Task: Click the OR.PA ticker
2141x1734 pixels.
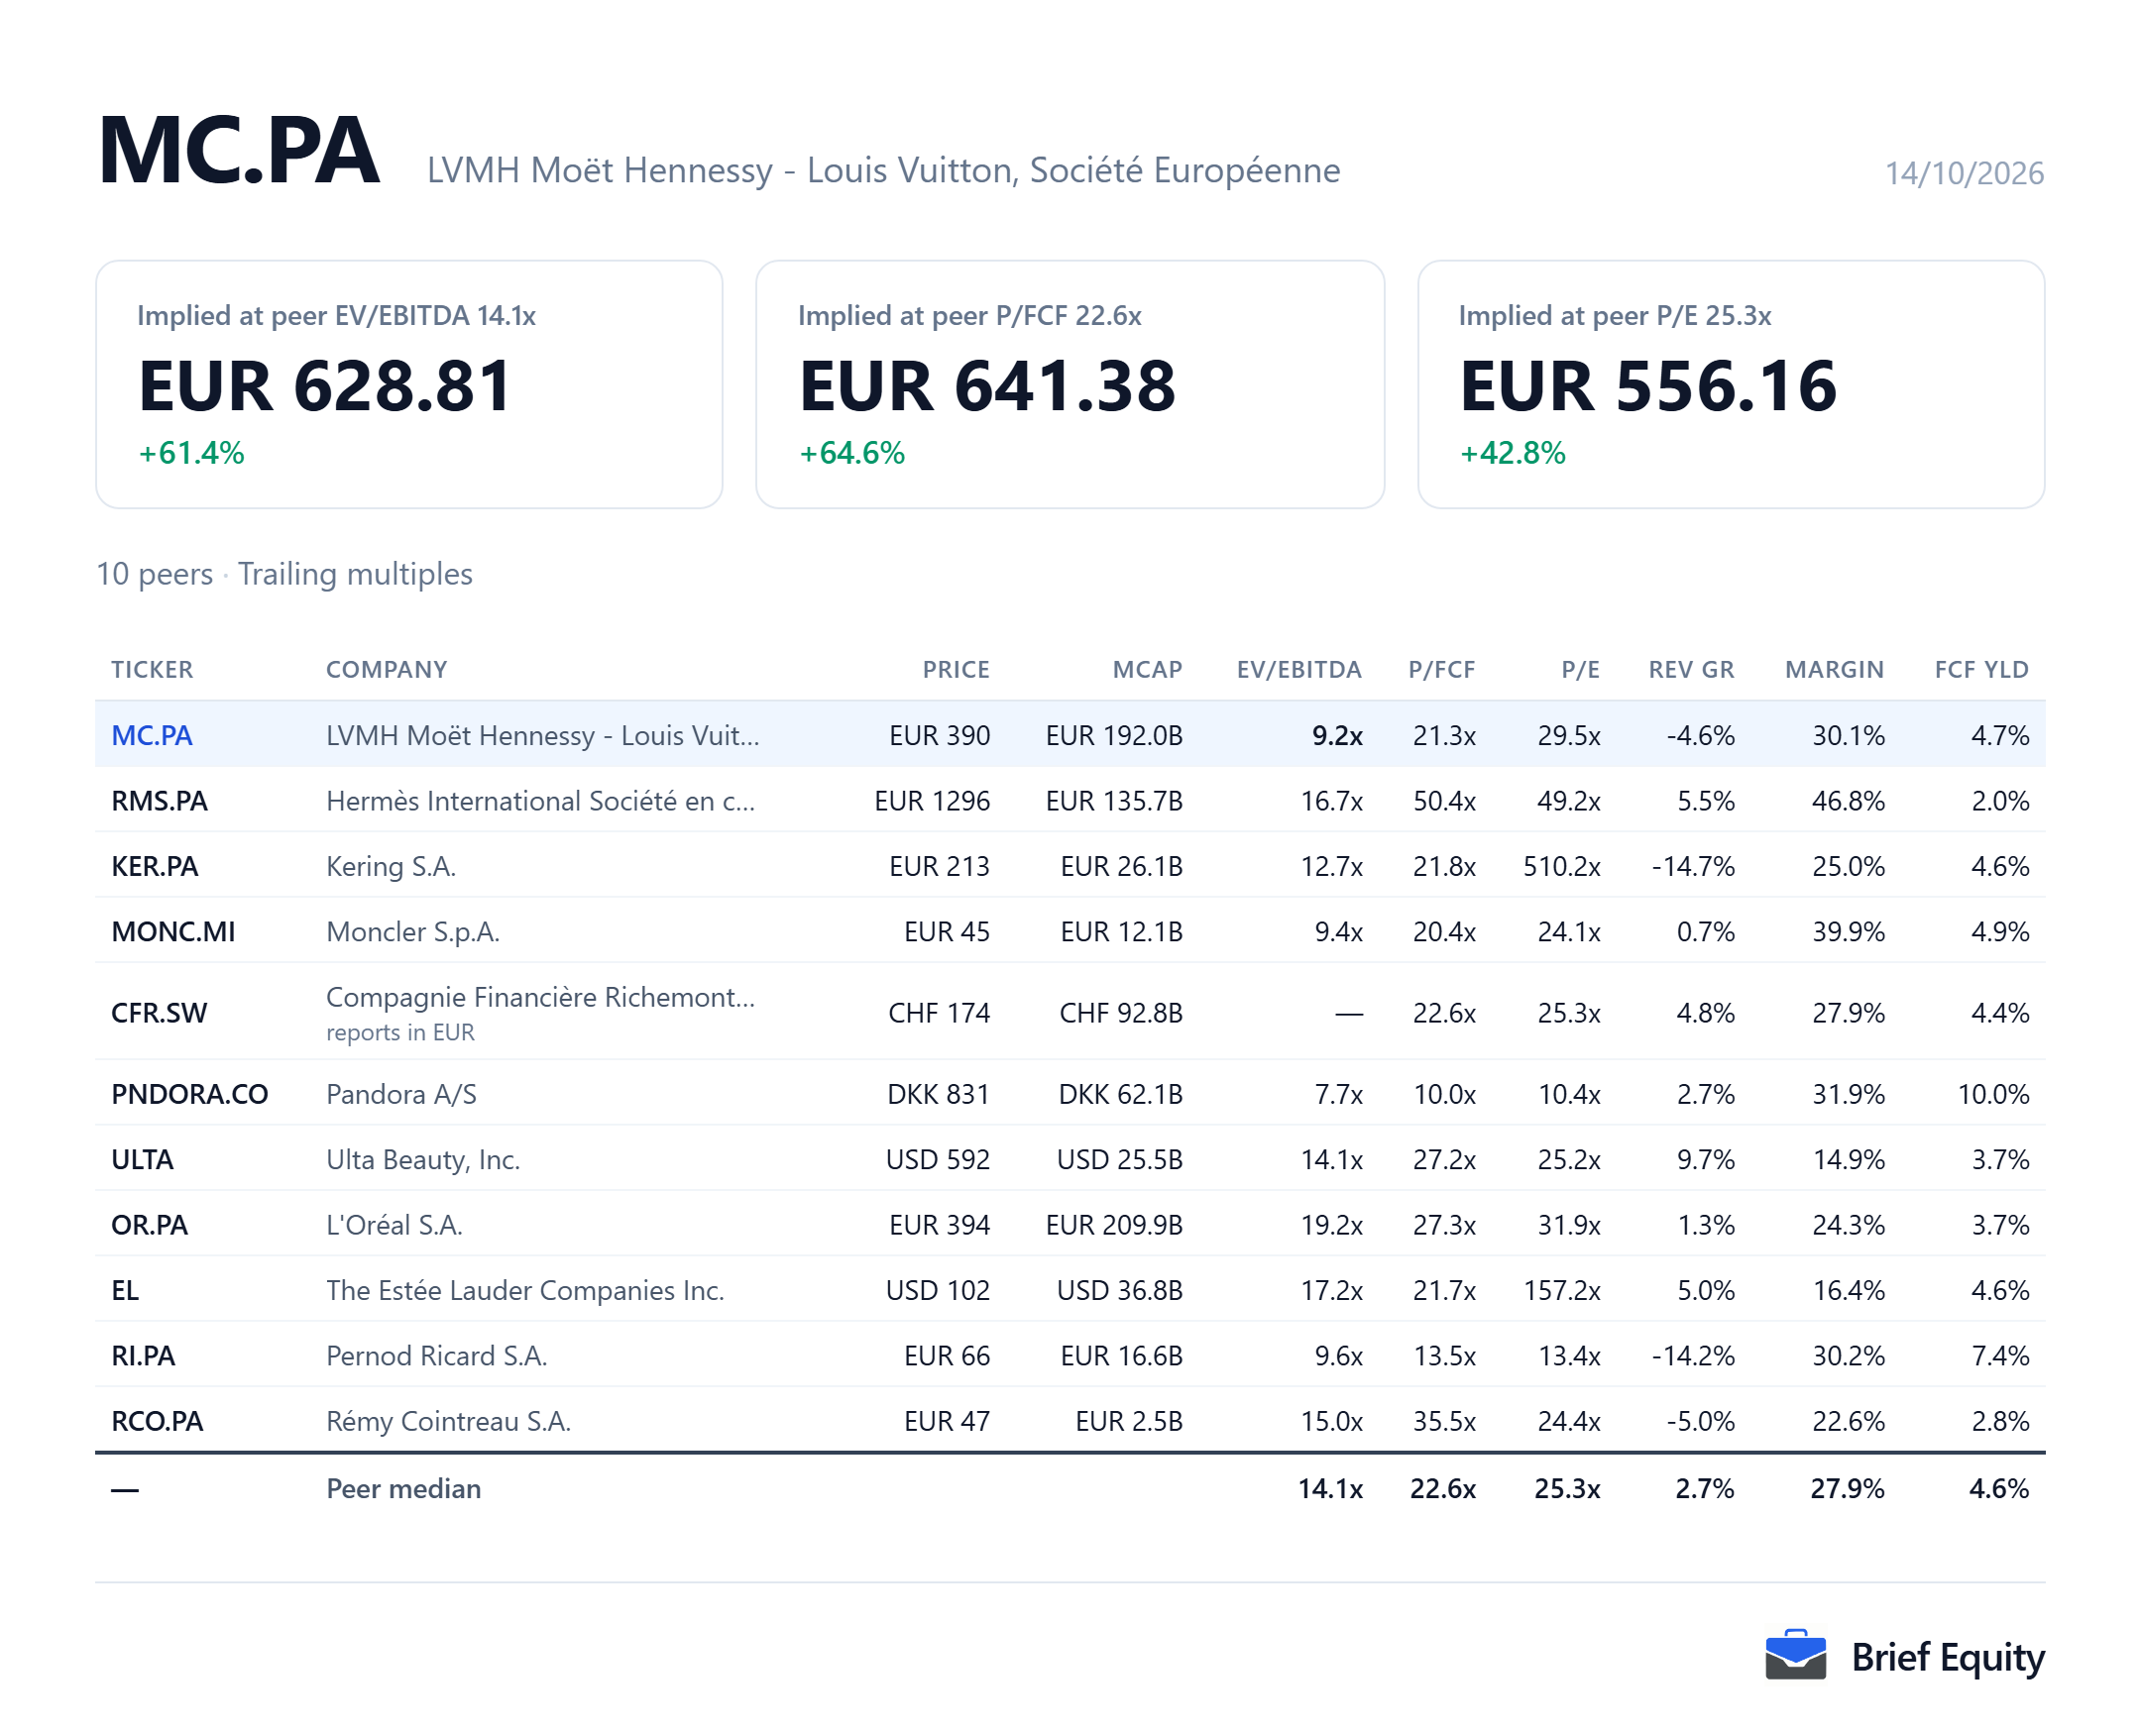Action: point(149,1225)
